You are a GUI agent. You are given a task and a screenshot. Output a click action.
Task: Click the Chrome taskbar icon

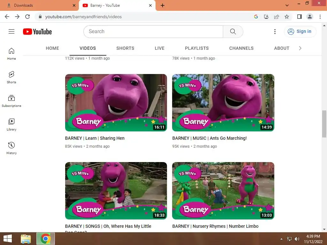pyautogui.click(x=46, y=239)
